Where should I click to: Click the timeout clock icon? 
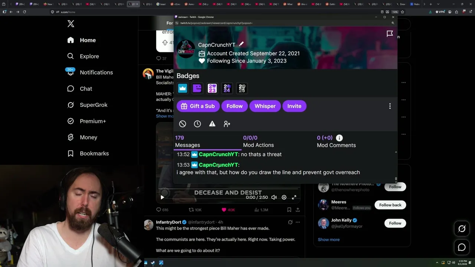(x=197, y=124)
